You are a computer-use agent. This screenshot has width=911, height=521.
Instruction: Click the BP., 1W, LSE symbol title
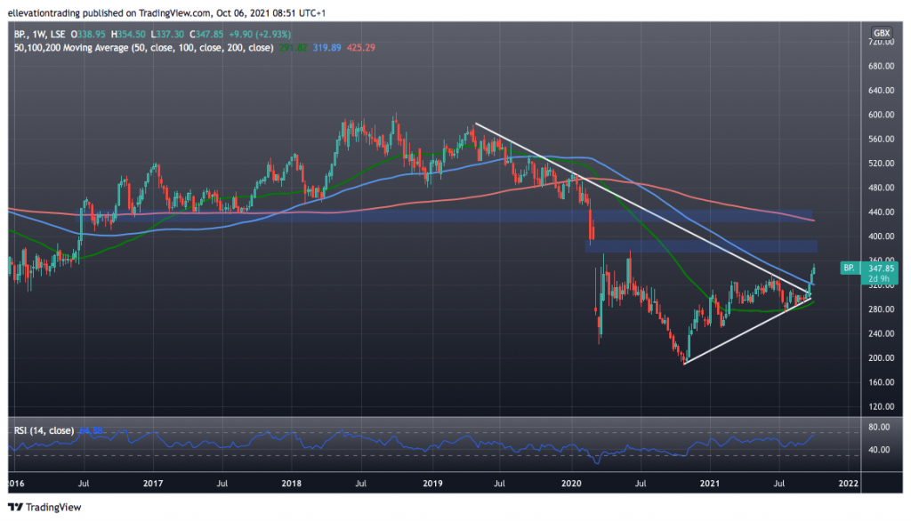39,35
